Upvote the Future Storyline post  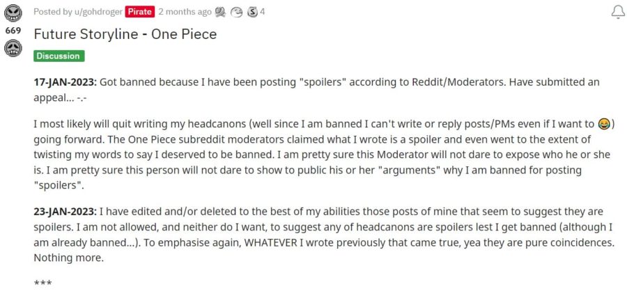(13, 13)
